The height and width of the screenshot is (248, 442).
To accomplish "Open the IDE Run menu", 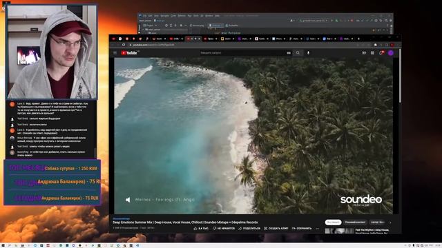I will tap(189, 16).
